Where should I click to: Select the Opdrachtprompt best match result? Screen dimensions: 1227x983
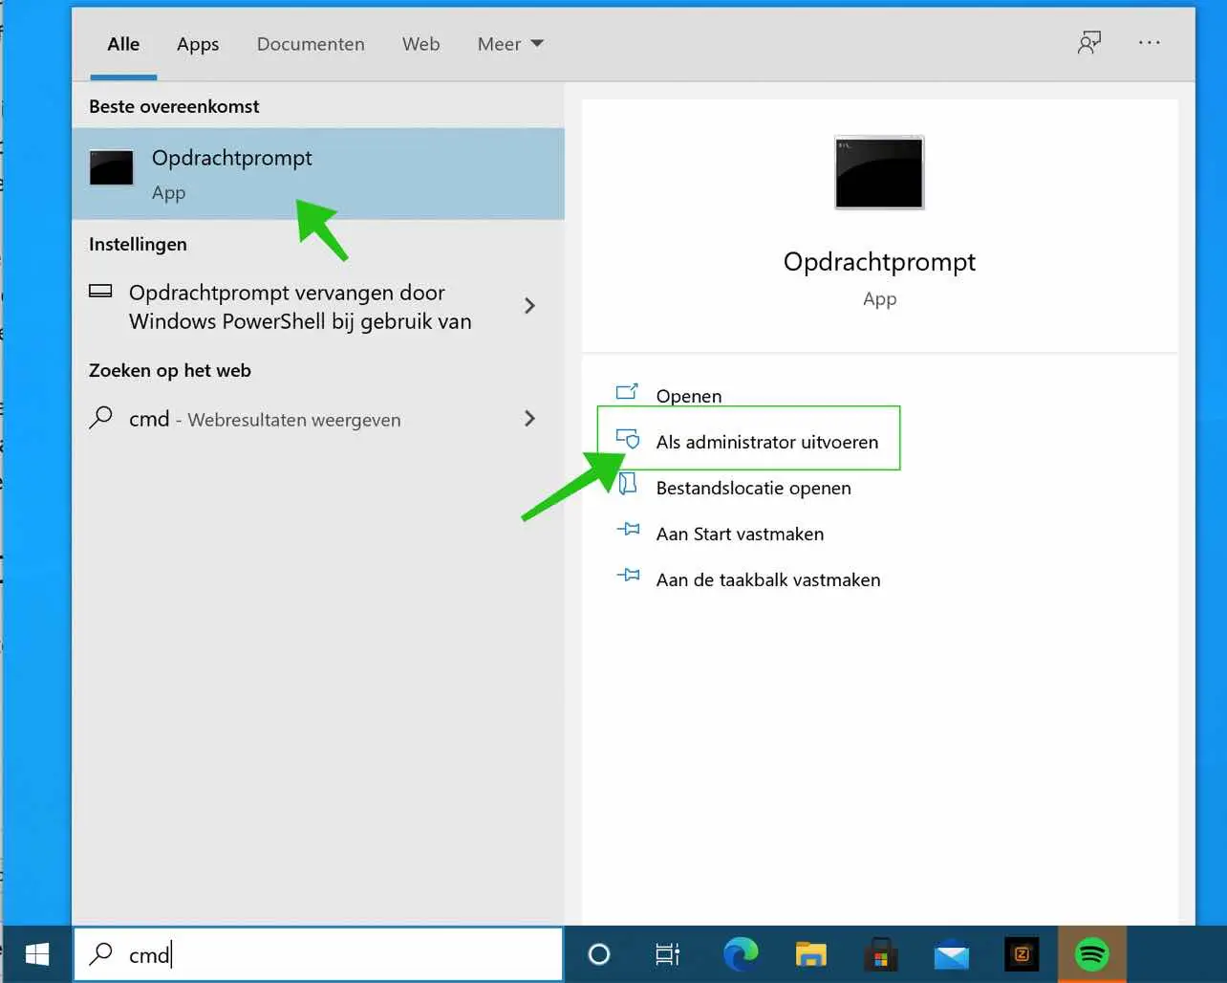pos(318,174)
